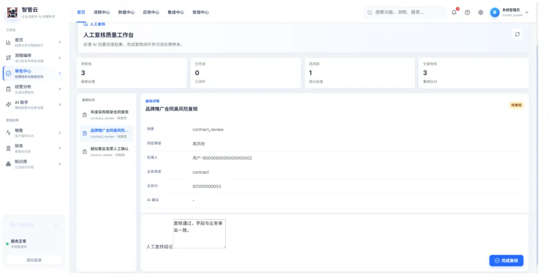The image size is (549, 278).
Task: Click the 首页 bar chart sidebar icon
Action: 9,42
